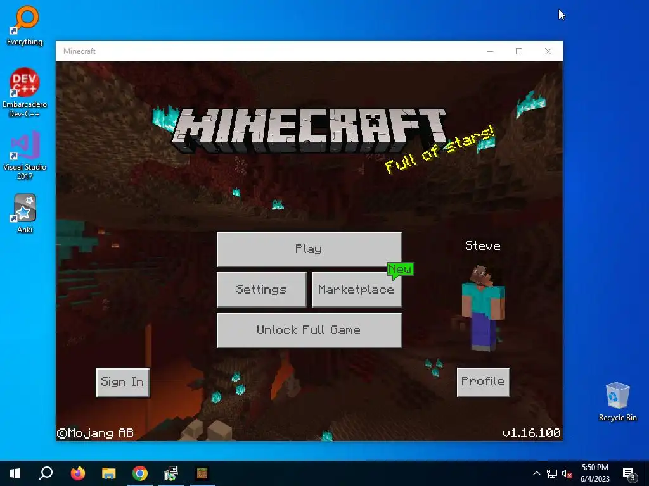Launch Anki from the desktop

[x=25, y=213]
